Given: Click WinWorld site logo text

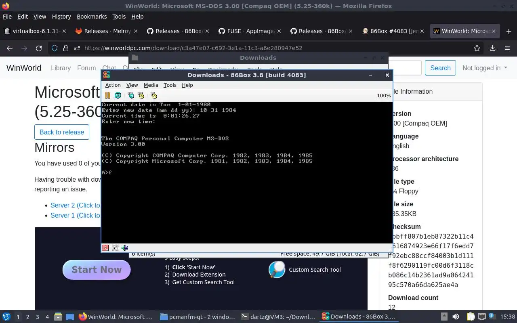Looking at the screenshot, I should pos(24,68).
